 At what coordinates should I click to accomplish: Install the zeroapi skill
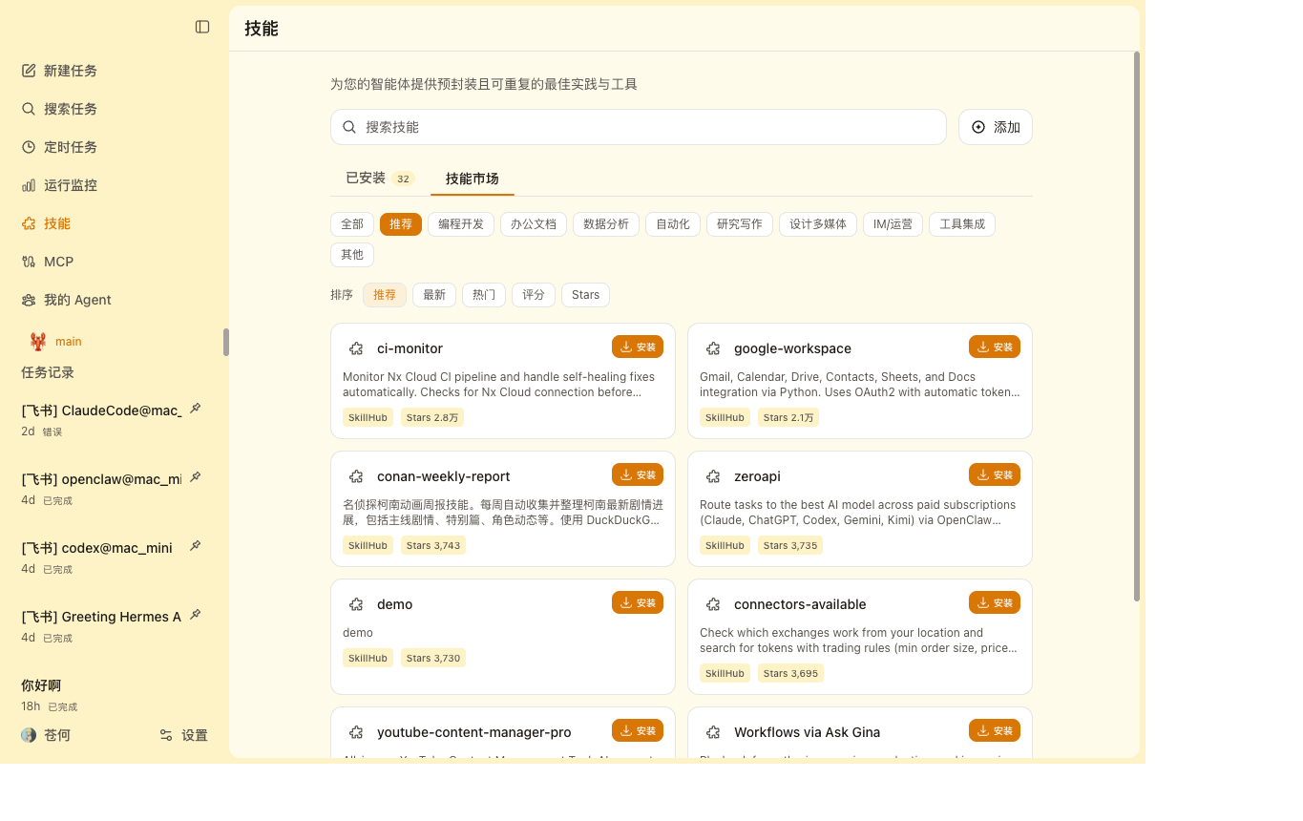(995, 474)
